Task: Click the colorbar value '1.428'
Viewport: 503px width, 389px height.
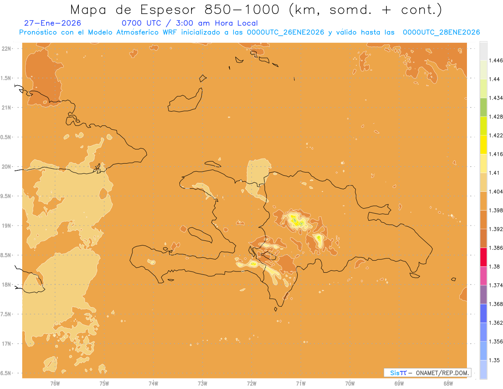Action: [495, 117]
